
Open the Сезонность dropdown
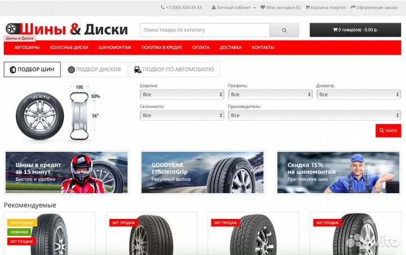pos(182,115)
